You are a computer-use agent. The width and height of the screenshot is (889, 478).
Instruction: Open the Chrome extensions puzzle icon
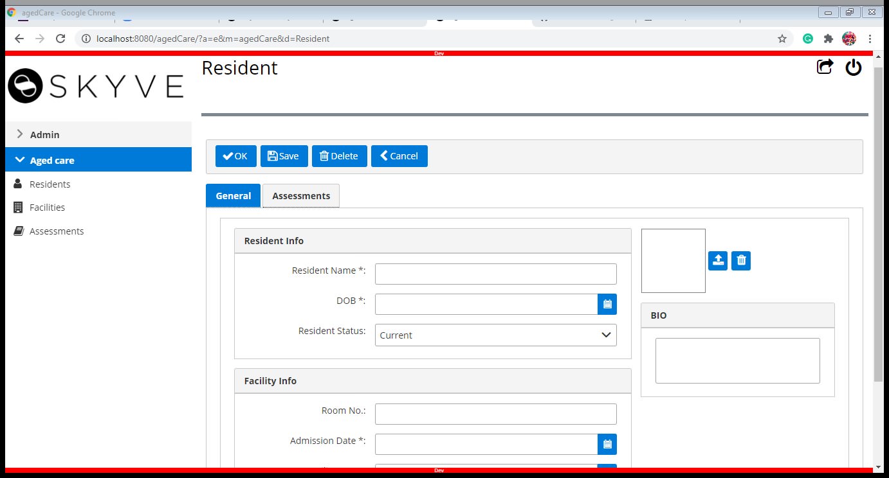(x=829, y=39)
